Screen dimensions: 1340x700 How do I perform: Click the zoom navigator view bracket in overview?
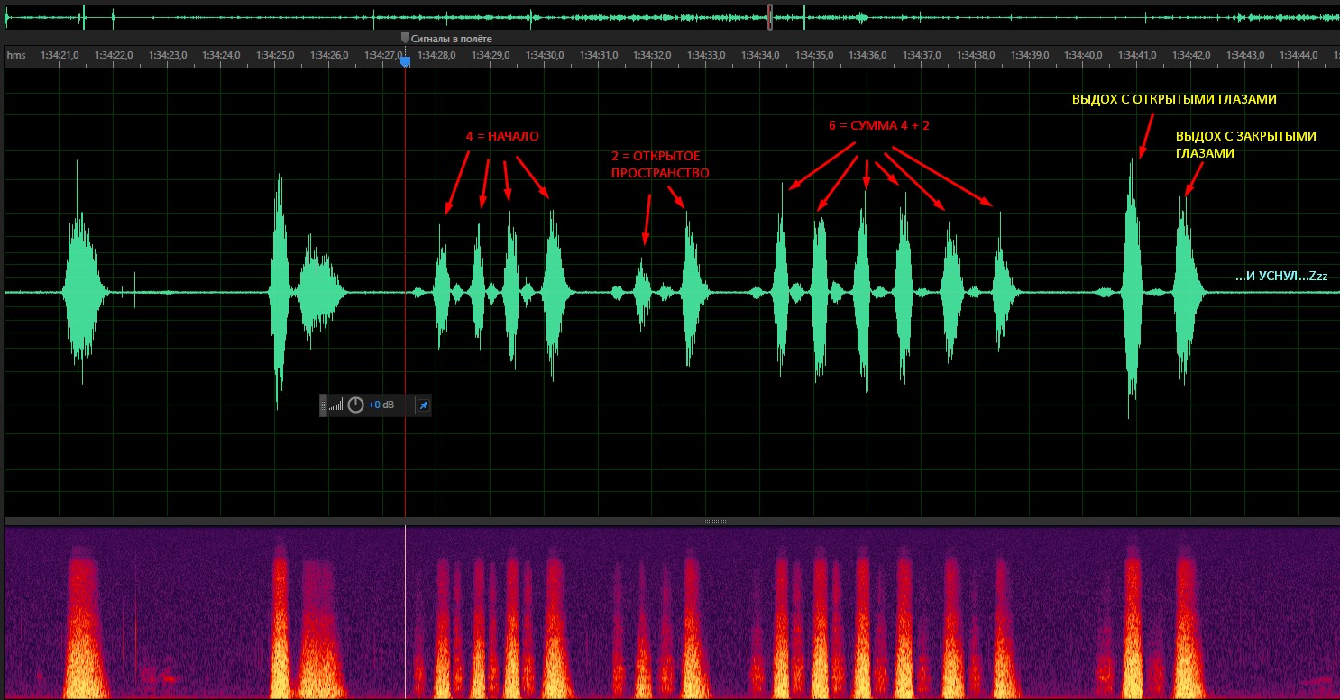770,16
